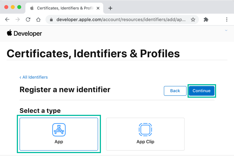234x156 pixels.
Task: Maximize the window with the green button
Action: pyautogui.click(x=19, y=7)
